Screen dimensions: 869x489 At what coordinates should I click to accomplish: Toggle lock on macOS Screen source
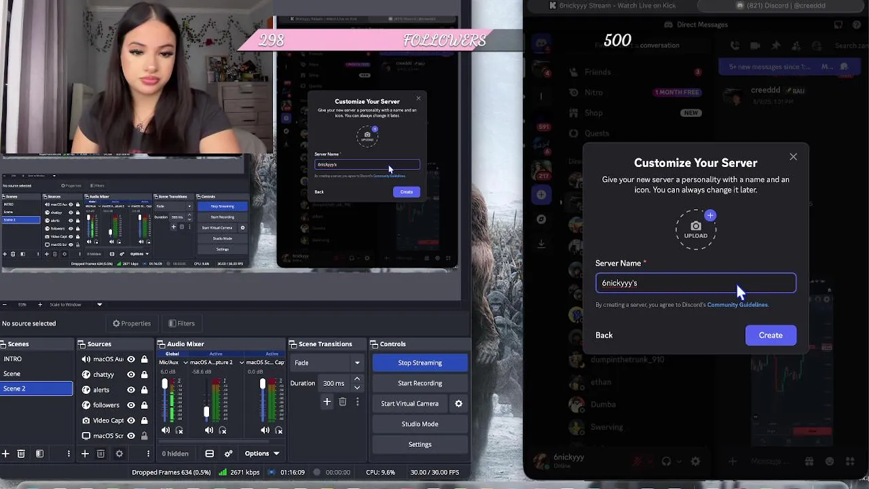(145, 435)
